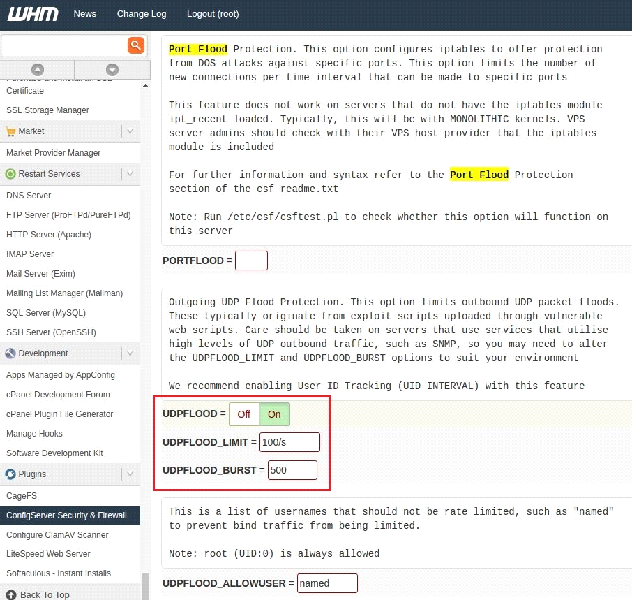Collapse the Market section chevron
Viewport: 632px width, 600px height.
click(130, 131)
